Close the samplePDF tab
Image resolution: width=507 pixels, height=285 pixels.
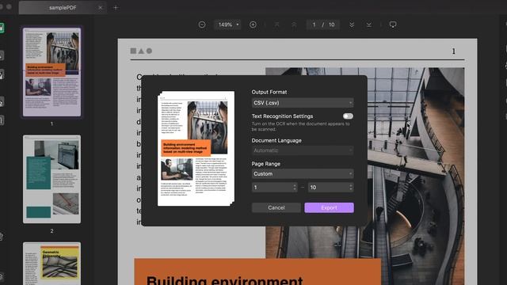pyautogui.click(x=101, y=8)
